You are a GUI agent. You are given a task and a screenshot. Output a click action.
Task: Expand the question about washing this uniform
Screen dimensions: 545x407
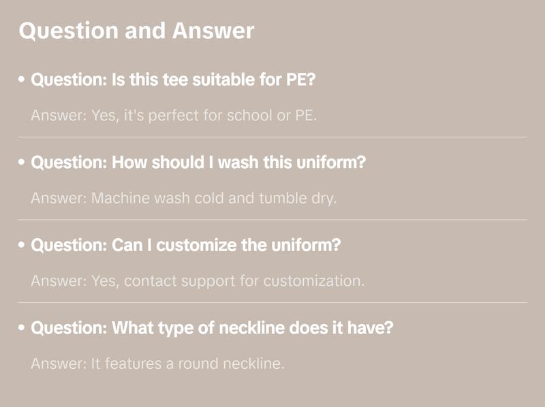click(198, 163)
